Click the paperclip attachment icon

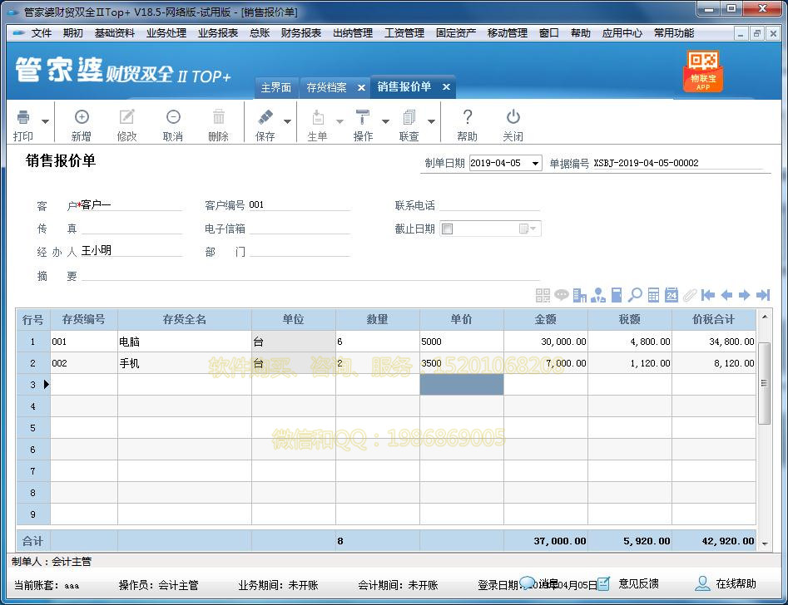tap(689, 294)
